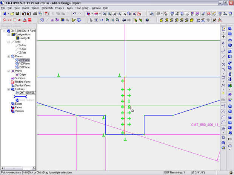Click the Save floppy disk icon
Screen dimensions: 234x175
pyautogui.click(x=17, y=14)
